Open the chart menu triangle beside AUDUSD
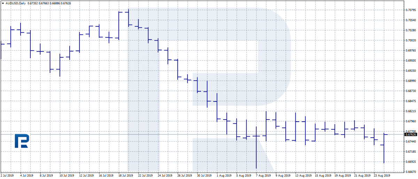The width and height of the screenshot is (418, 179). [3, 3]
